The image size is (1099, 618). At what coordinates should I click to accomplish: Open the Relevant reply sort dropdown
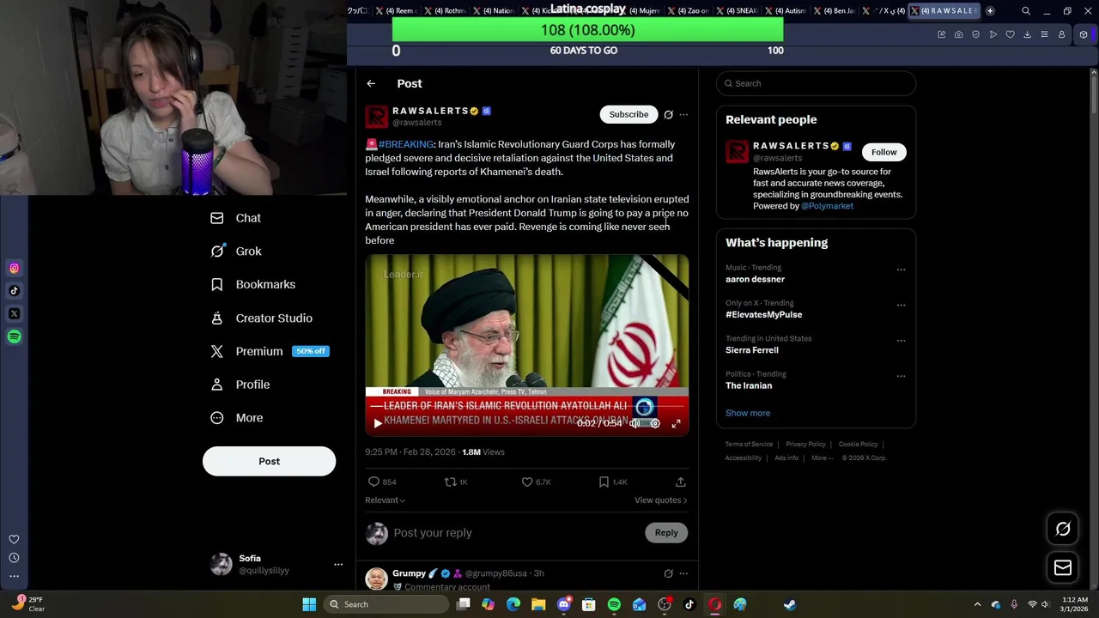[385, 500]
